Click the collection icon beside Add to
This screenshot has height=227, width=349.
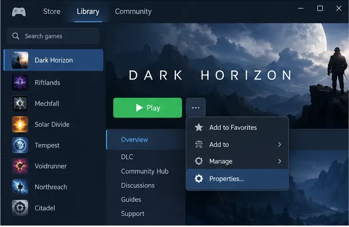pyautogui.click(x=199, y=144)
